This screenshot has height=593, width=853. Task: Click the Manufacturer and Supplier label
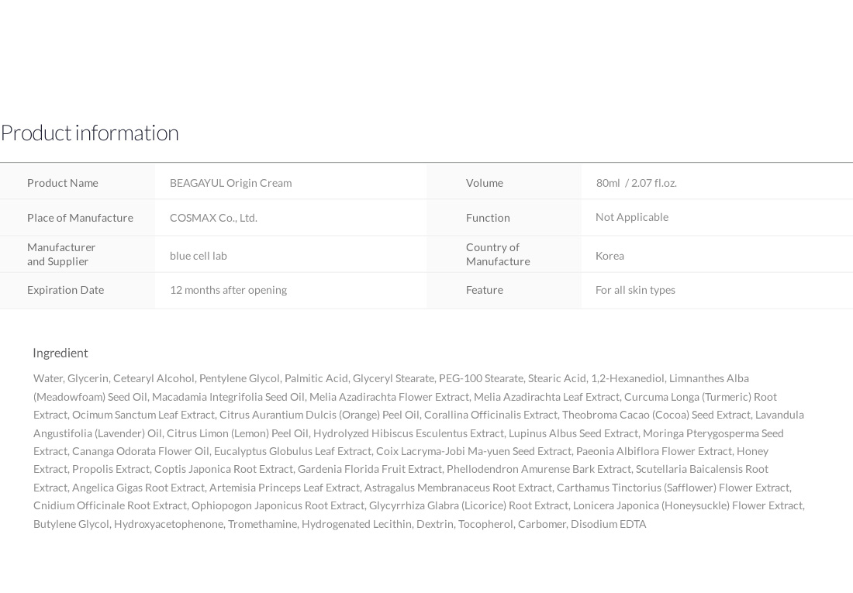pyautogui.click(x=61, y=254)
